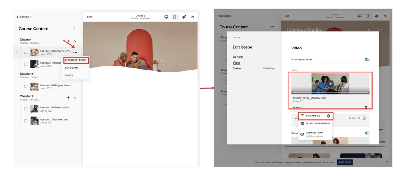
Task: Toggle Show lesson video switch
Action: point(367,59)
